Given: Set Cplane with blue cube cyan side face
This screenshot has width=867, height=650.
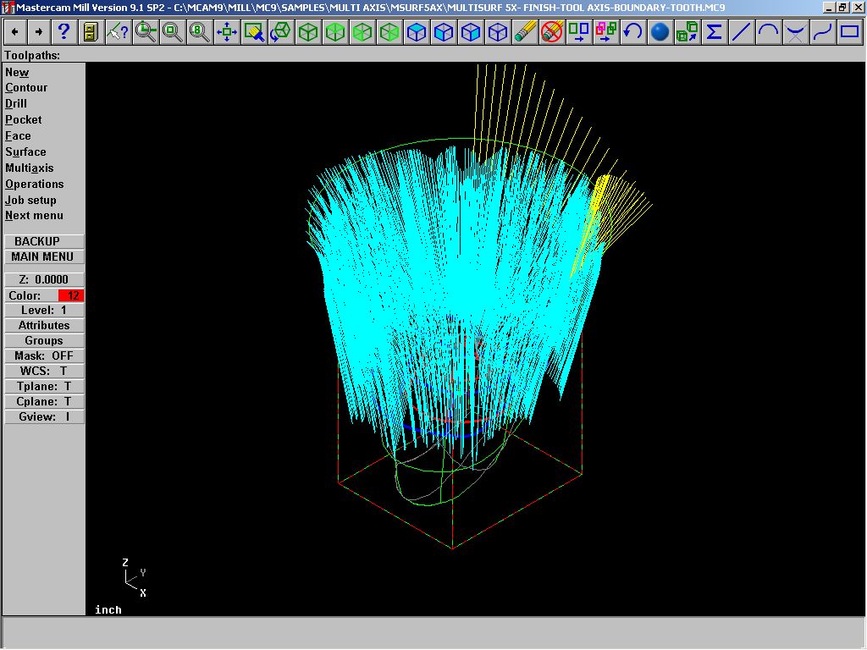Looking at the screenshot, I should pos(471,32).
